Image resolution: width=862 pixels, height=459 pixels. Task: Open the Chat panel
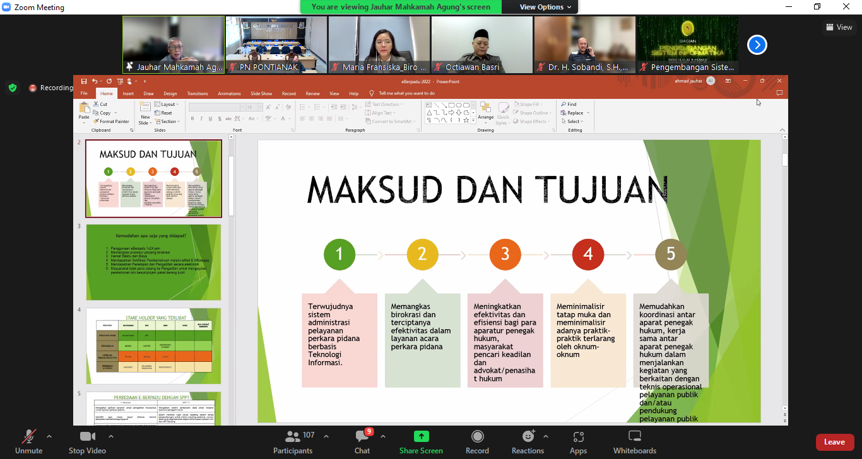click(x=362, y=436)
